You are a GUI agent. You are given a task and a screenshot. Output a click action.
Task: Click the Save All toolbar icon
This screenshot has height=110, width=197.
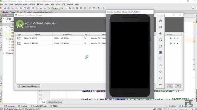click(5, 8)
